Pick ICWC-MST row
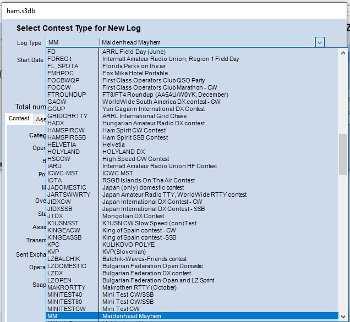The image size is (350, 322). (193, 173)
